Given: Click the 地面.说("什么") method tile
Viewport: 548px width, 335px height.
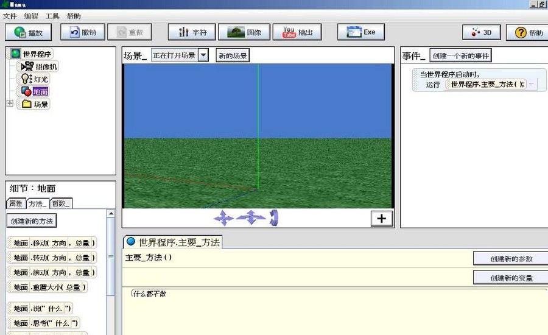Looking at the screenshot, I should point(40,308).
